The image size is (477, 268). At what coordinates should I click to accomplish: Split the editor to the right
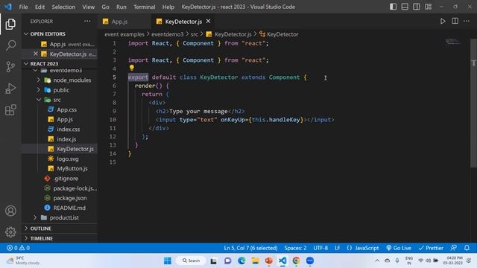click(x=455, y=22)
